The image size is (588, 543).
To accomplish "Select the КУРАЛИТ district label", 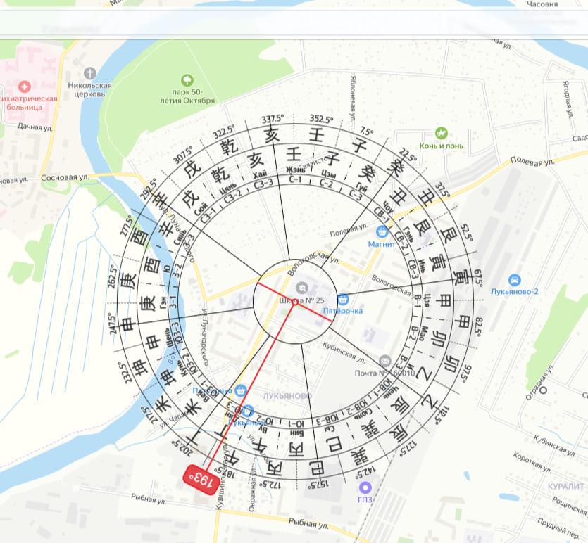I will point(565,486).
